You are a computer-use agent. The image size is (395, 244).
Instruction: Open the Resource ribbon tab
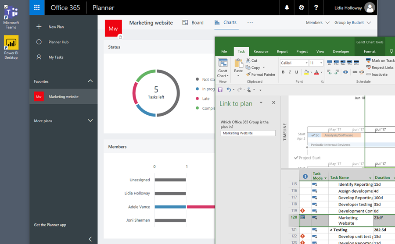261,52
